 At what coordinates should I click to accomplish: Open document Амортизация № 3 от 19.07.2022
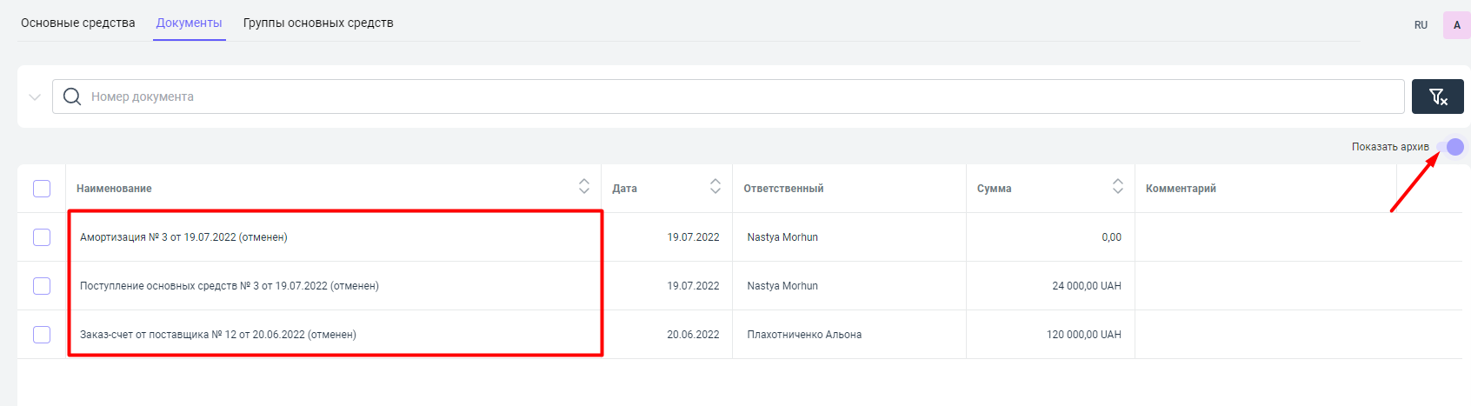183,237
